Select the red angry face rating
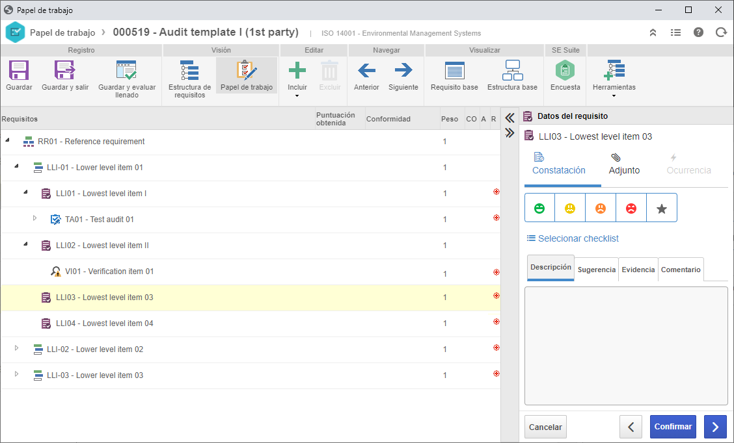The height and width of the screenshot is (443, 734). click(631, 209)
